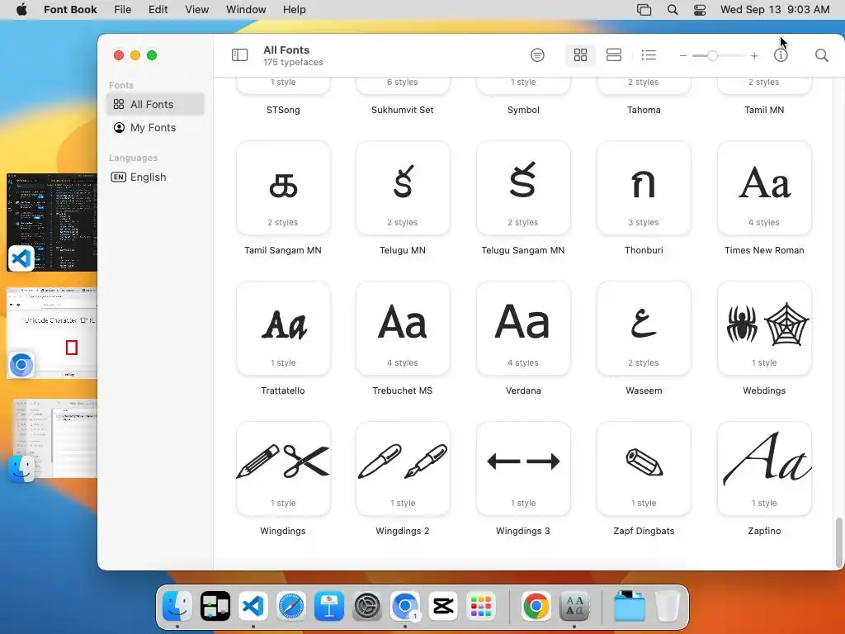The height and width of the screenshot is (634, 845).
Task: Switch to samples view
Action: 614,55
